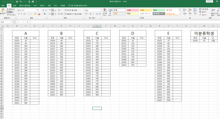This screenshot has width=220, height=119.
Task: Click the Save icon in quick access toolbar
Action: click(17, 2)
